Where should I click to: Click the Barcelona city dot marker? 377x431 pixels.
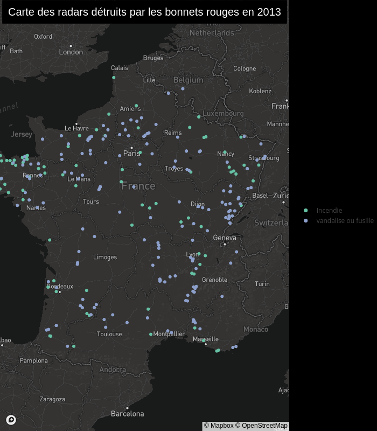tap(127, 408)
